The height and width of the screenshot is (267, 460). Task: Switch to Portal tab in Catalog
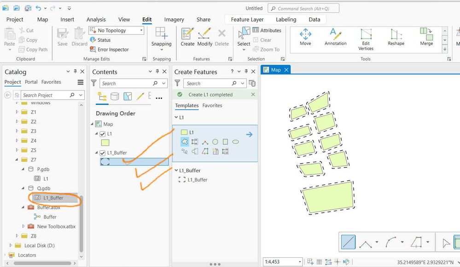(31, 82)
